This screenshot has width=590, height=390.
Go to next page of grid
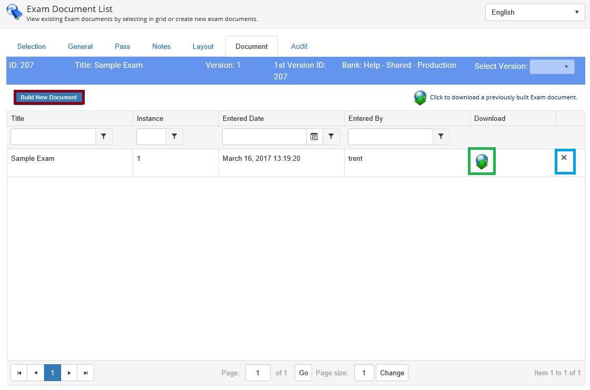click(x=69, y=373)
